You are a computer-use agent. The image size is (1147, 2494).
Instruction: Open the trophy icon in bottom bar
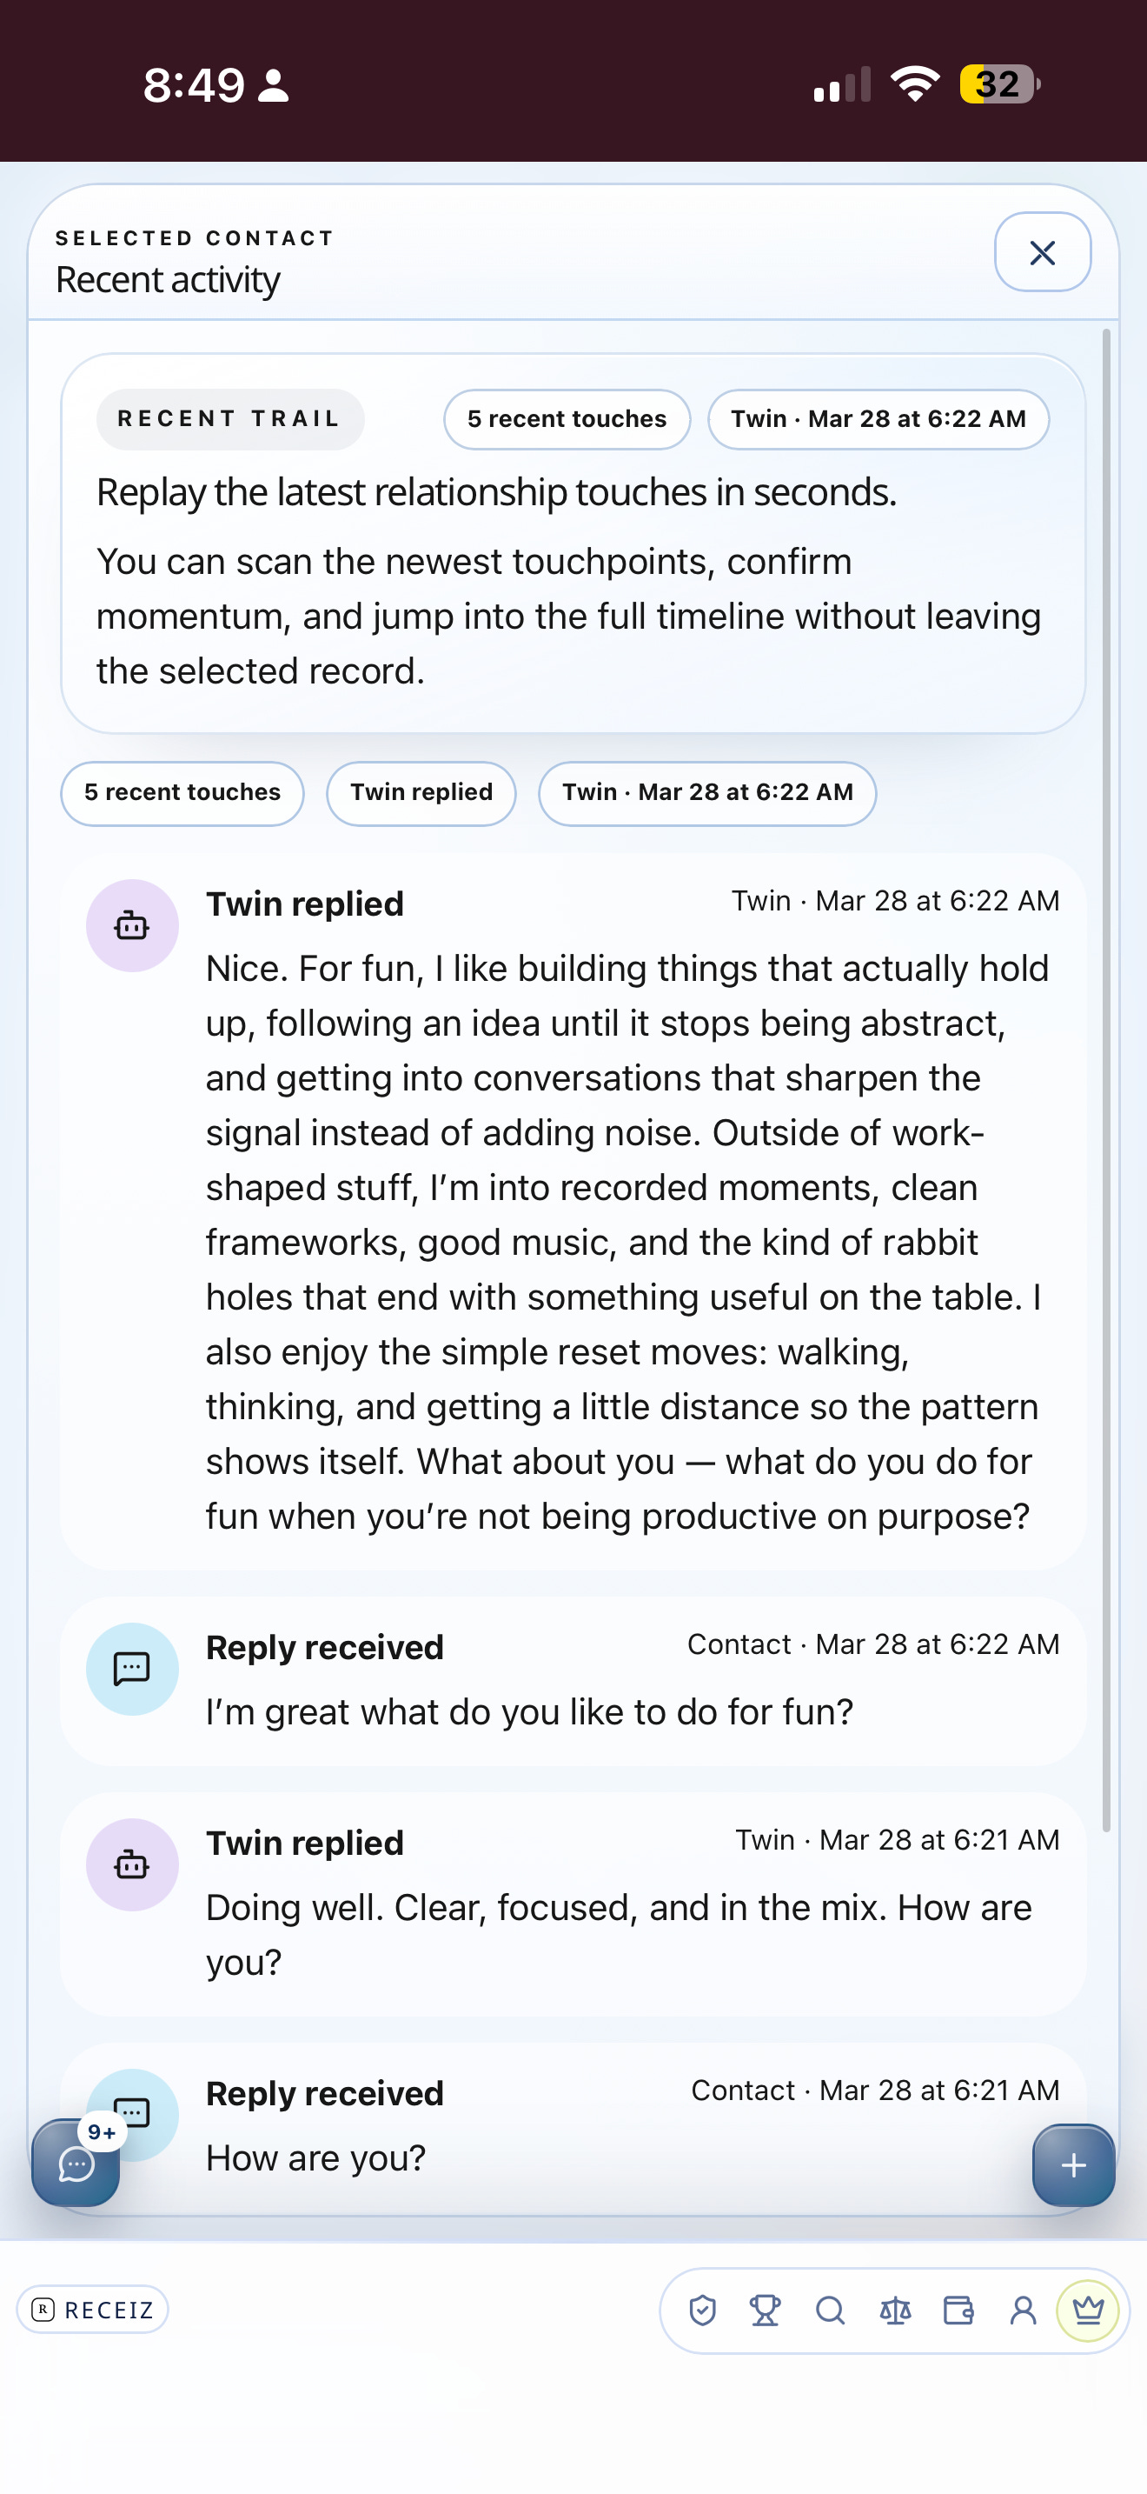click(765, 2310)
